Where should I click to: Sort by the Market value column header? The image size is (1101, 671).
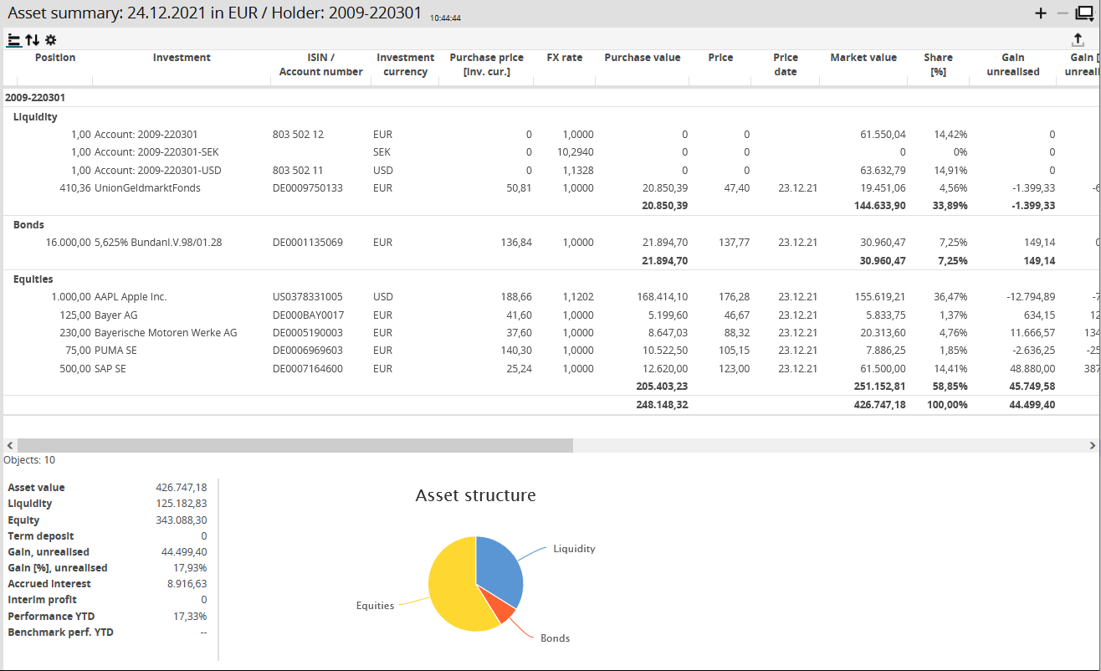pos(863,58)
